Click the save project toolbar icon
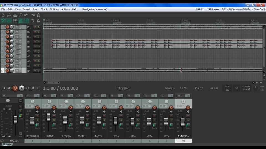This screenshot has width=266, height=149. click(x=15, y=15)
